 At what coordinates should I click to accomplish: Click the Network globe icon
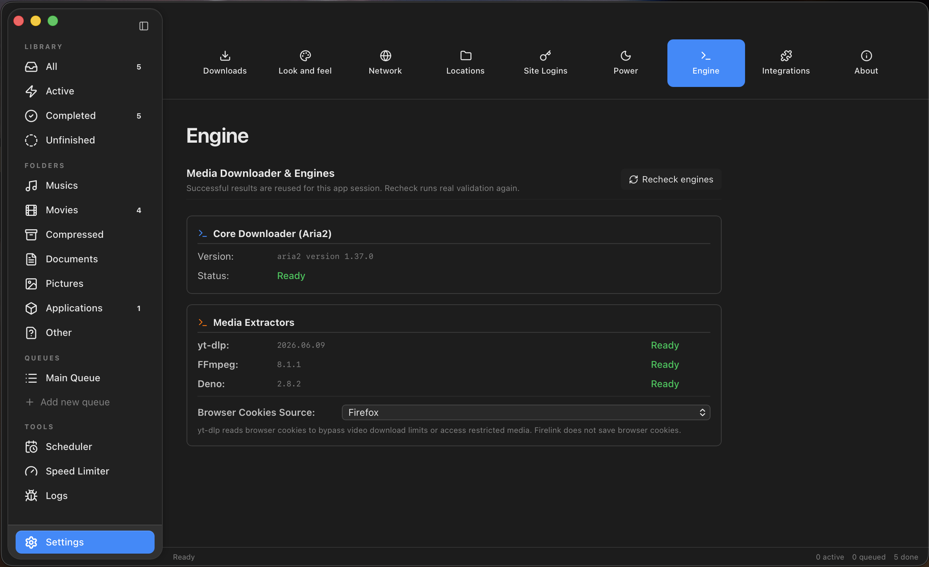click(385, 56)
